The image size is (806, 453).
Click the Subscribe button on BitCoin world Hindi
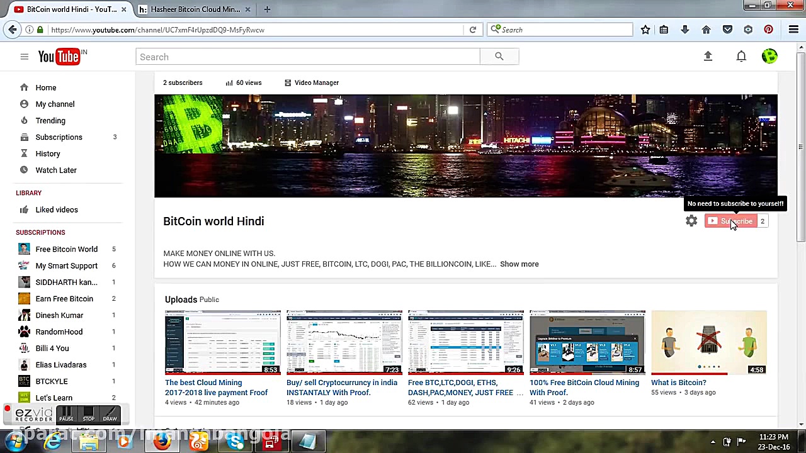[x=732, y=221]
